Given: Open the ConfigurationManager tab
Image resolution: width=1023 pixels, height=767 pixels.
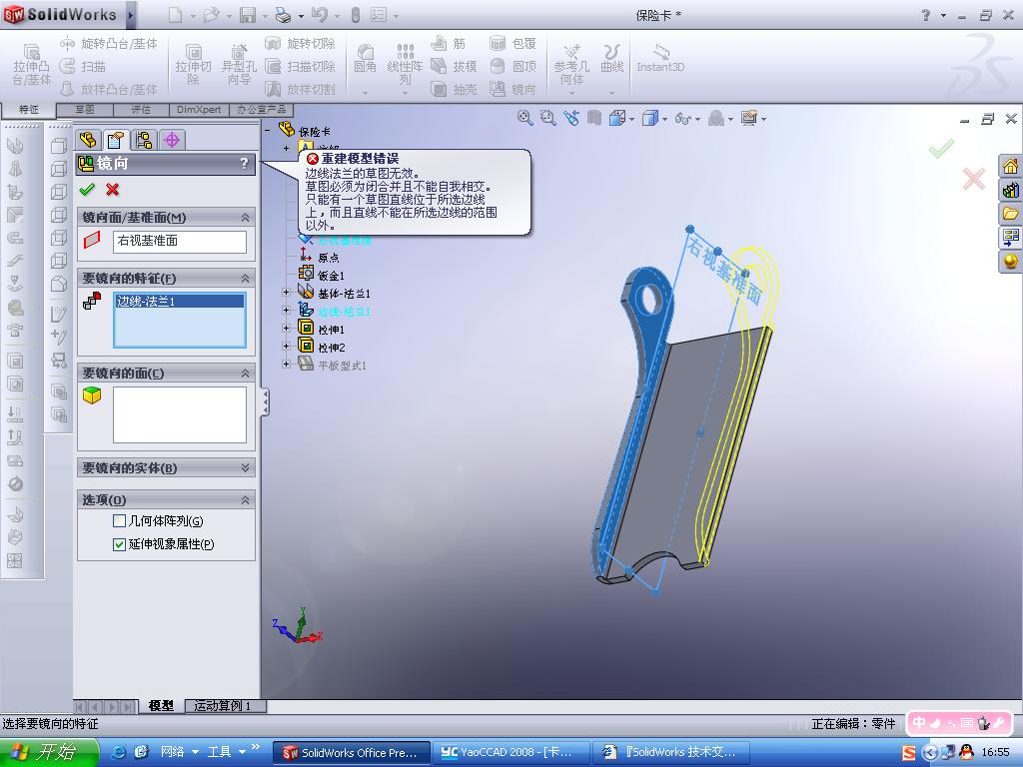Looking at the screenshot, I should [x=144, y=140].
